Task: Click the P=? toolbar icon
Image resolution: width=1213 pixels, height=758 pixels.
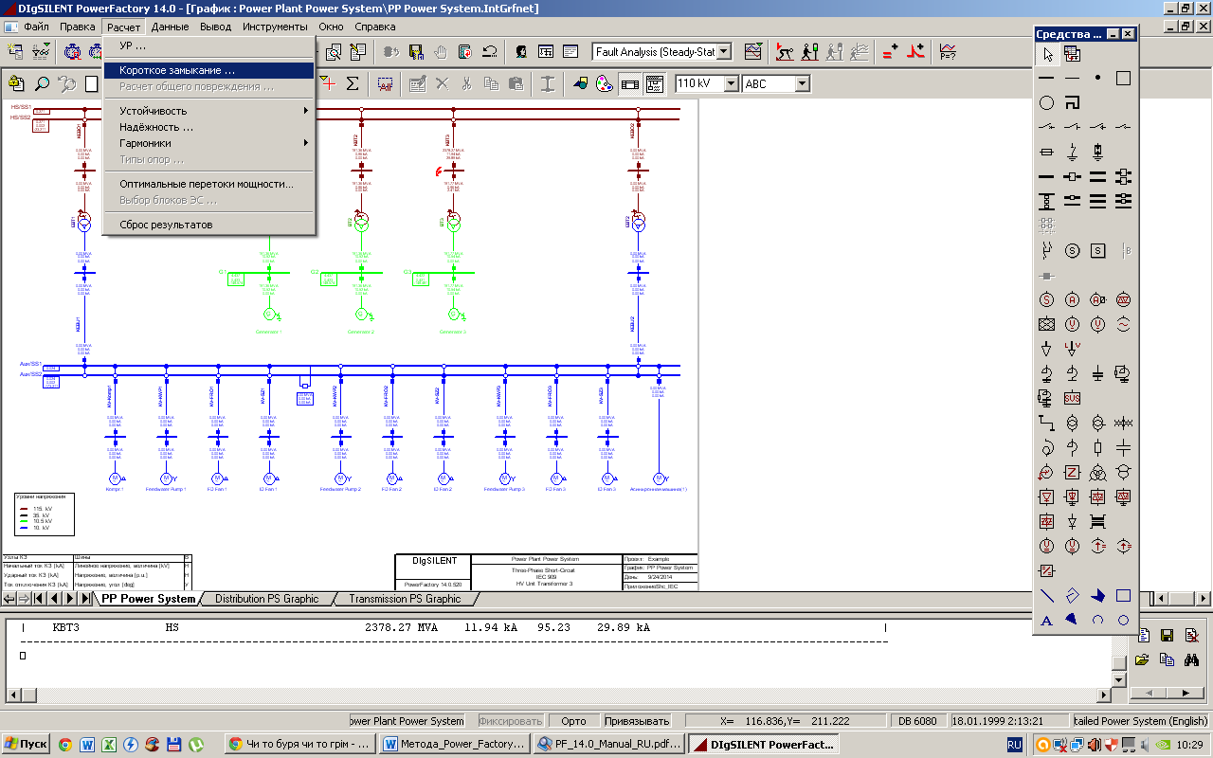Action: pos(947,52)
